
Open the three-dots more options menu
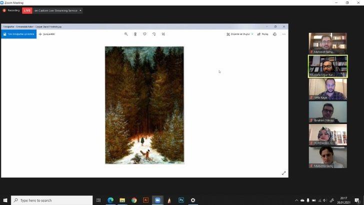[x=284, y=34]
